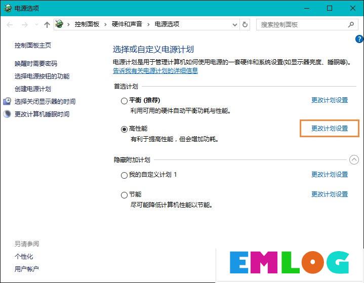Image resolution: width=364 pixels, height=283 pixels.
Task: Open 更改计算机睡眠时间 link
Action: (42, 114)
